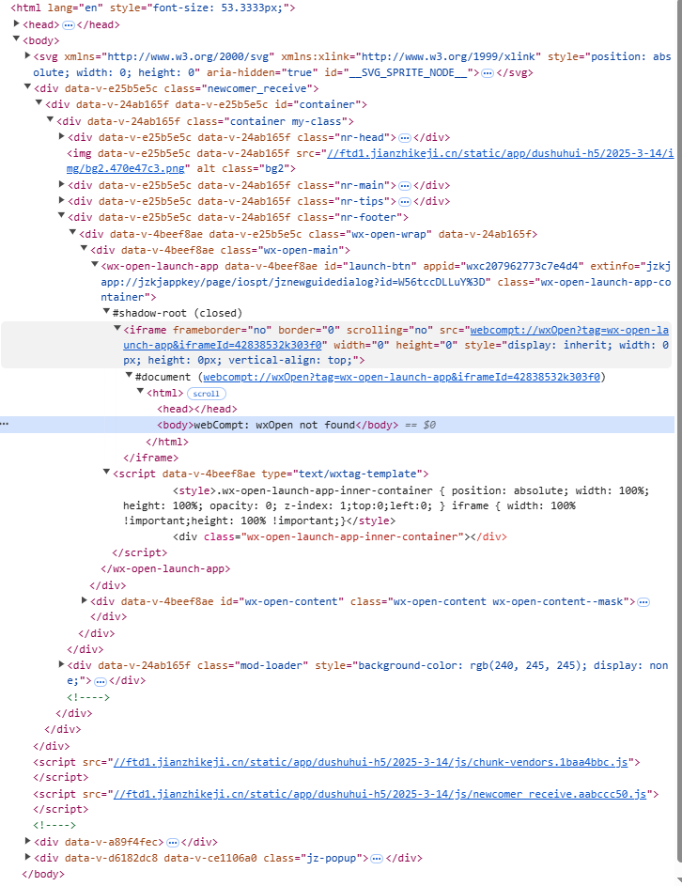This screenshot has height=886, width=682.
Task: Expand the nr-main div triangle
Action: tap(62, 184)
